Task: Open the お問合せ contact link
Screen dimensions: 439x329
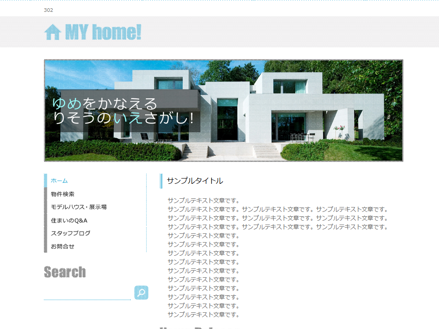Action: pyautogui.click(x=63, y=247)
